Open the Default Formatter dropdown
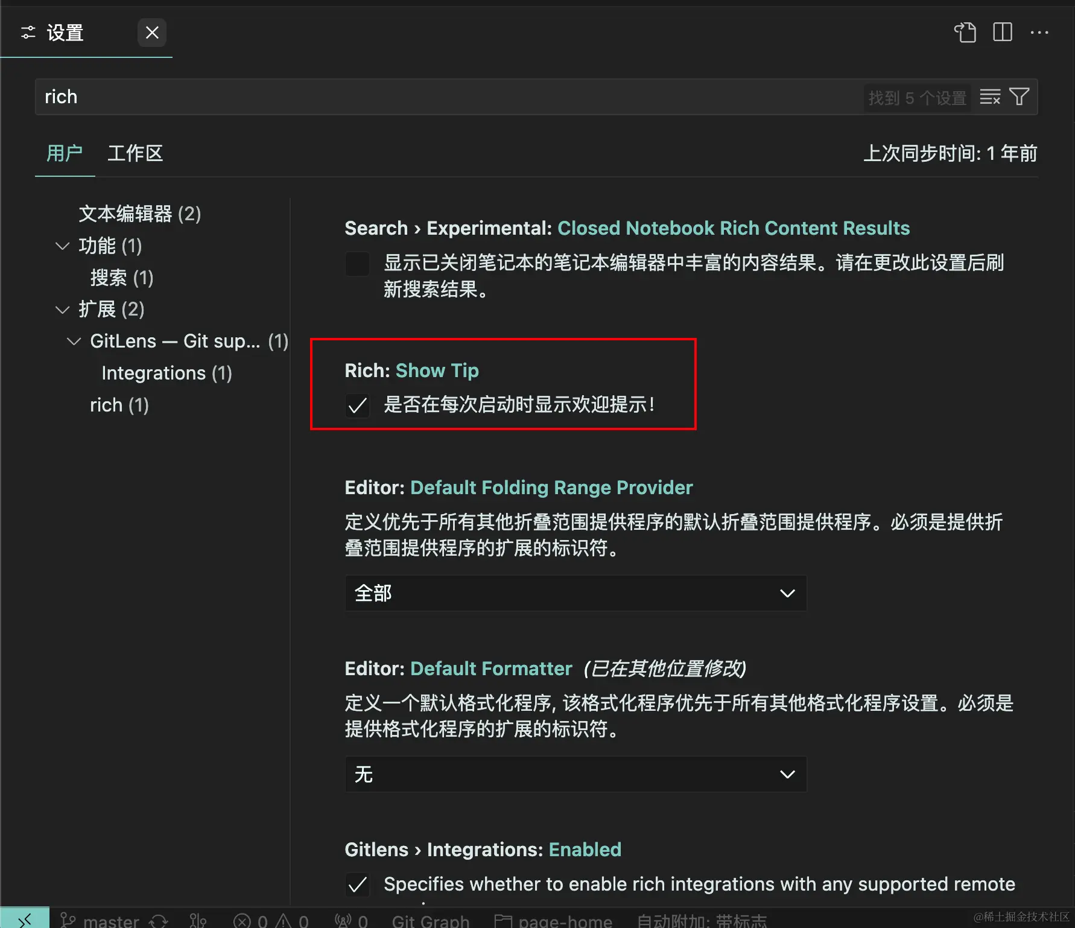The height and width of the screenshot is (928, 1075). 576,774
